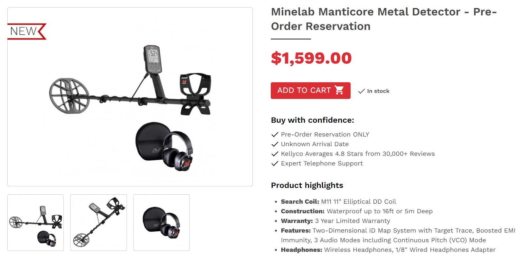Click the In stock label text
This screenshot has height=257, width=518.
click(378, 91)
